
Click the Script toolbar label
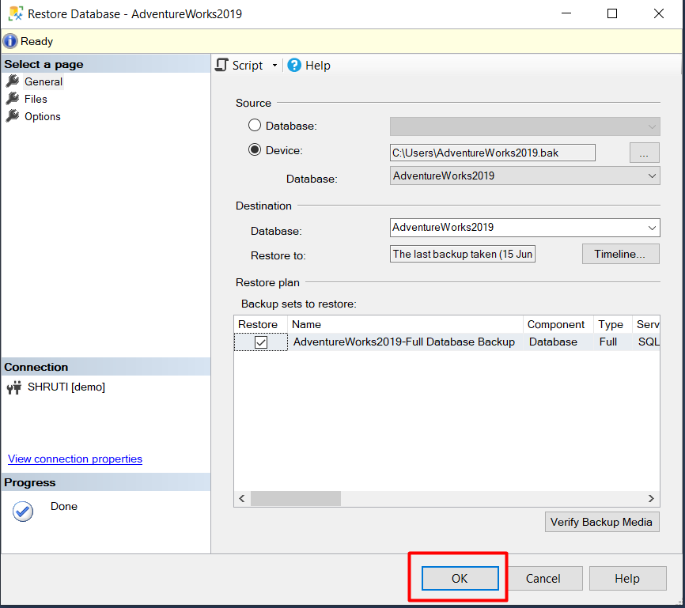(248, 66)
